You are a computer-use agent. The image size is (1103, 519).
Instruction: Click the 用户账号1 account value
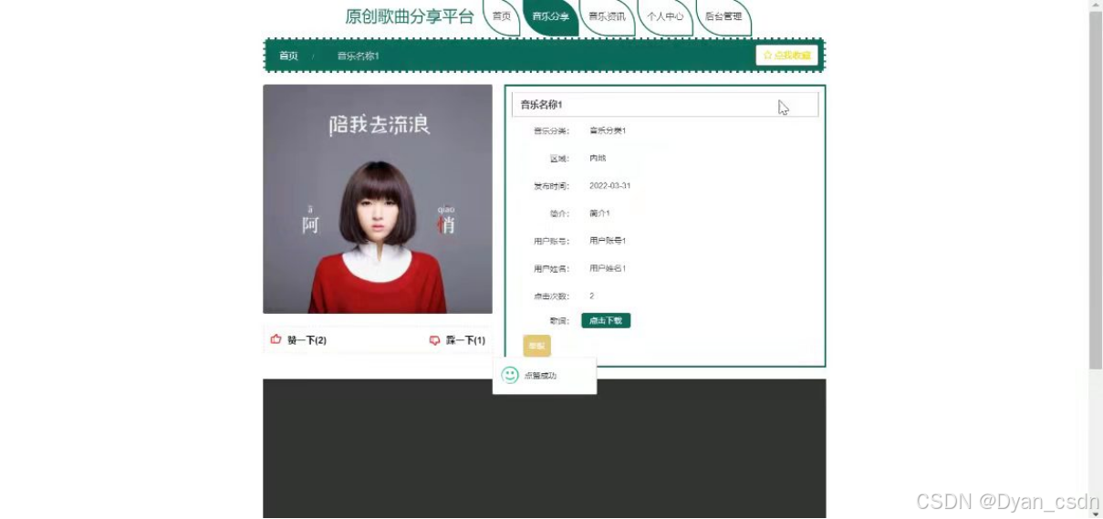pos(608,241)
